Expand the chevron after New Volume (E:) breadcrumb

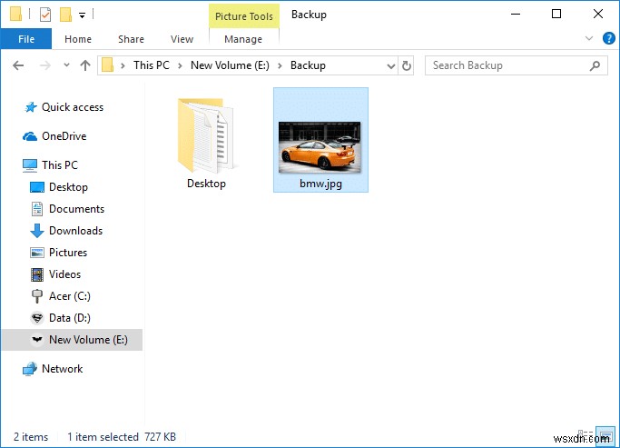coord(280,65)
